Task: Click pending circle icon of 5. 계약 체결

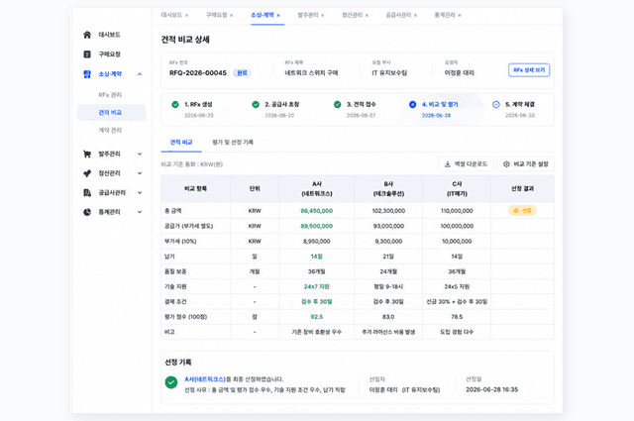Action: coord(496,104)
